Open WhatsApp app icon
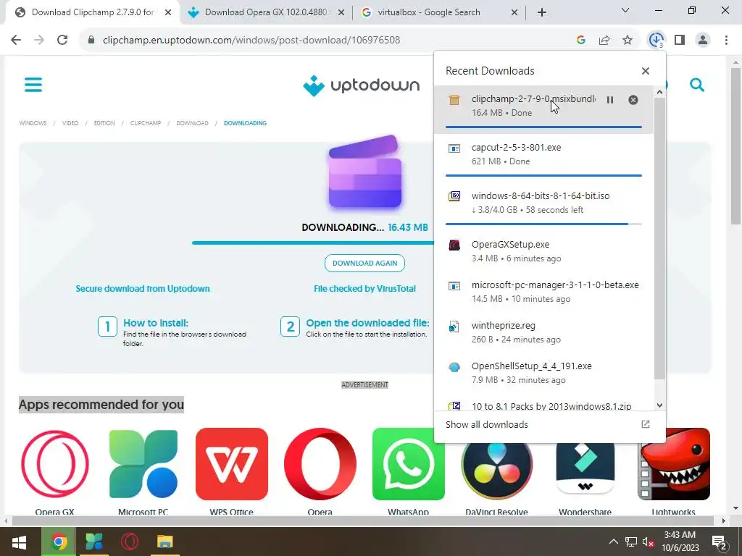Viewport: 742px width, 556px height. pyautogui.click(x=409, y=464)
